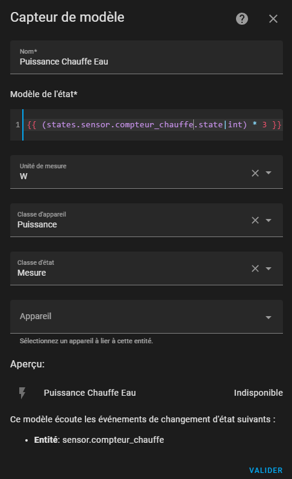The height and width of the screenshot is (479, 292).
Task: Select the Puissance Chauffe Eau preview entity
Action: (x=90, y=393)
